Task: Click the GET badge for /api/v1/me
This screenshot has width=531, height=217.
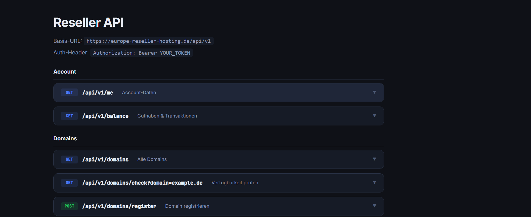Action: point(69,92)
